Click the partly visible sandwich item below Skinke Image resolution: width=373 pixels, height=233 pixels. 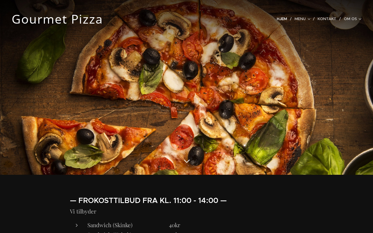(110, 232)
